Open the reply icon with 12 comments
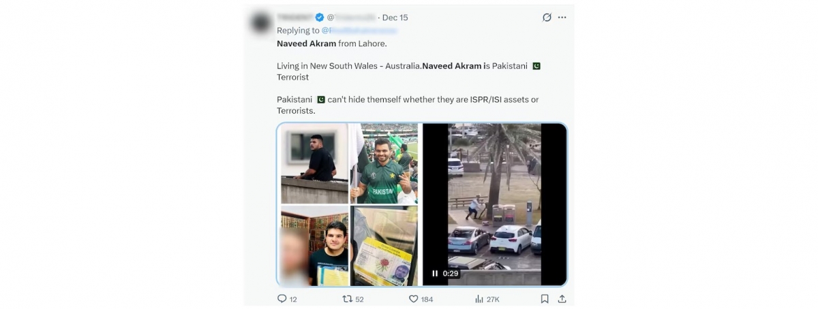 point(282,299)
